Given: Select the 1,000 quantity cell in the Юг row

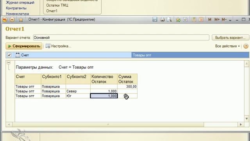Looking at the screenshot, I should (x=104, y=96).
